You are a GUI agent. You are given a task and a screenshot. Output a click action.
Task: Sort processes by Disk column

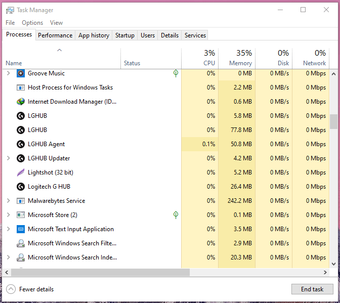click(274, 59)
